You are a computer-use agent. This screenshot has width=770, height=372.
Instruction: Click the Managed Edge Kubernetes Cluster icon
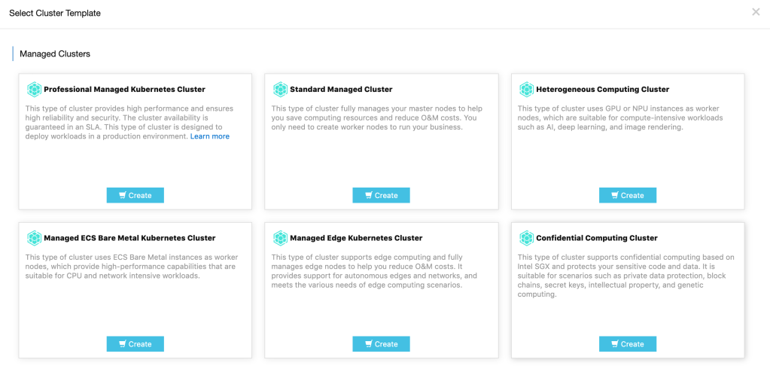point(280,238)
